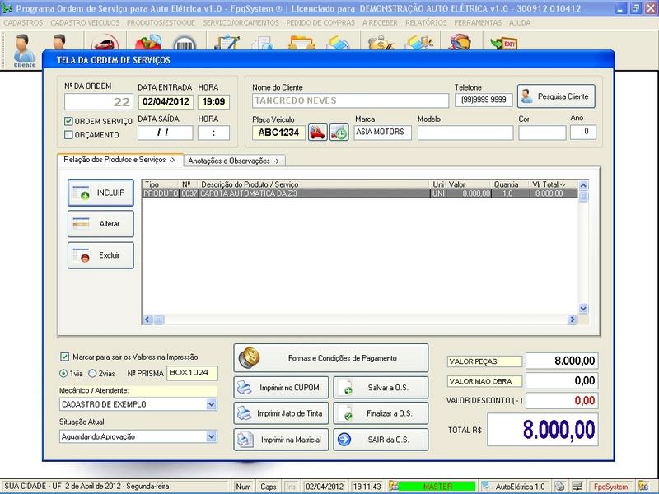Click the Pesquisa Cliente button
The width and height of the screenshot is (659, 494).
click(x=555, y=96)
